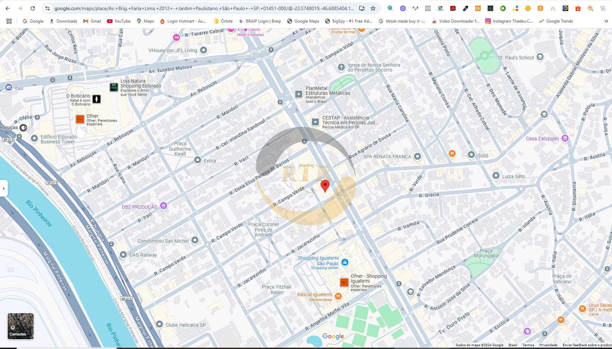Open the apps grid in bookmarks bar
612x349 pixels.
point(9,21)
